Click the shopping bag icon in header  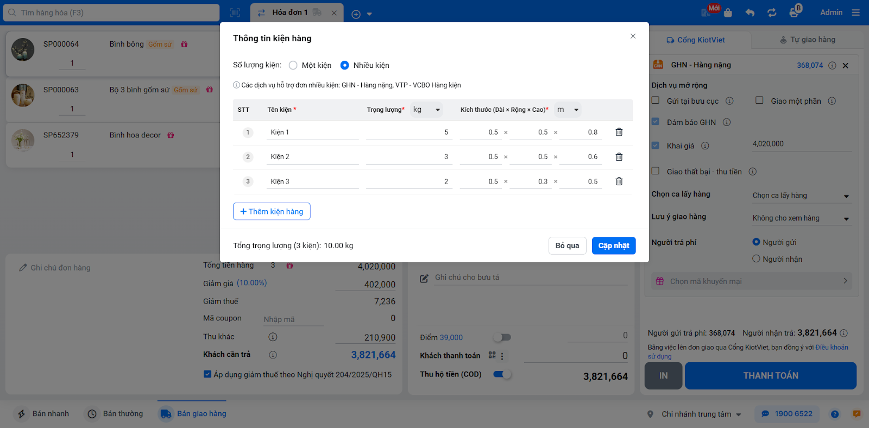click(x=728, y=13)
